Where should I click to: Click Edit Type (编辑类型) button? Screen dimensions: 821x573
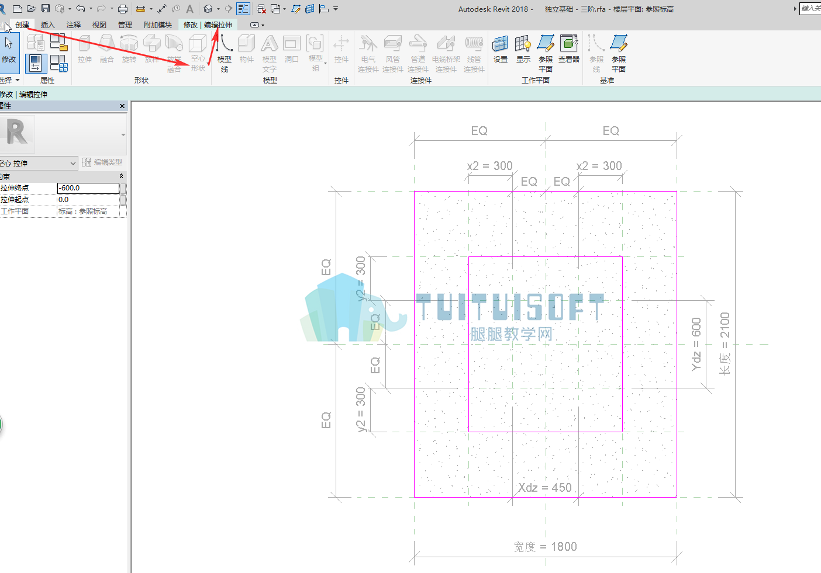point(102,162)
